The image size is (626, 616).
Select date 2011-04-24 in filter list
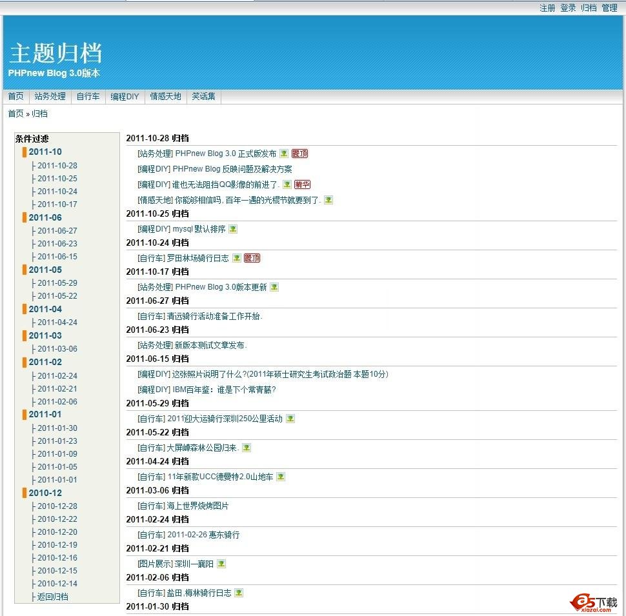pyautogui.click(x=57, y=322)
